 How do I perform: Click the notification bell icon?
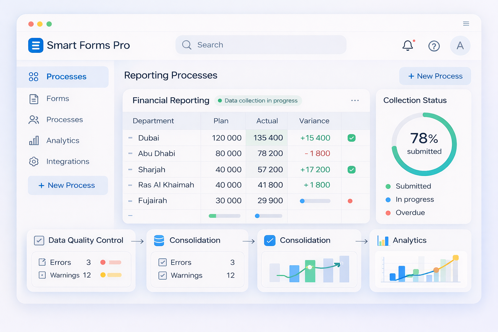tap(408, 46)
